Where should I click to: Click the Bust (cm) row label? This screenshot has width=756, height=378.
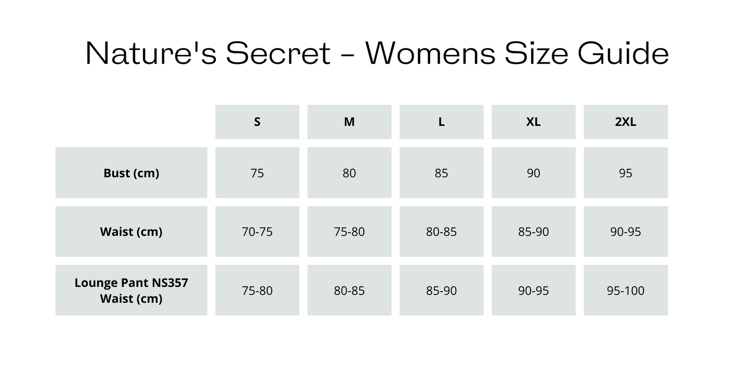coord(131,173)
